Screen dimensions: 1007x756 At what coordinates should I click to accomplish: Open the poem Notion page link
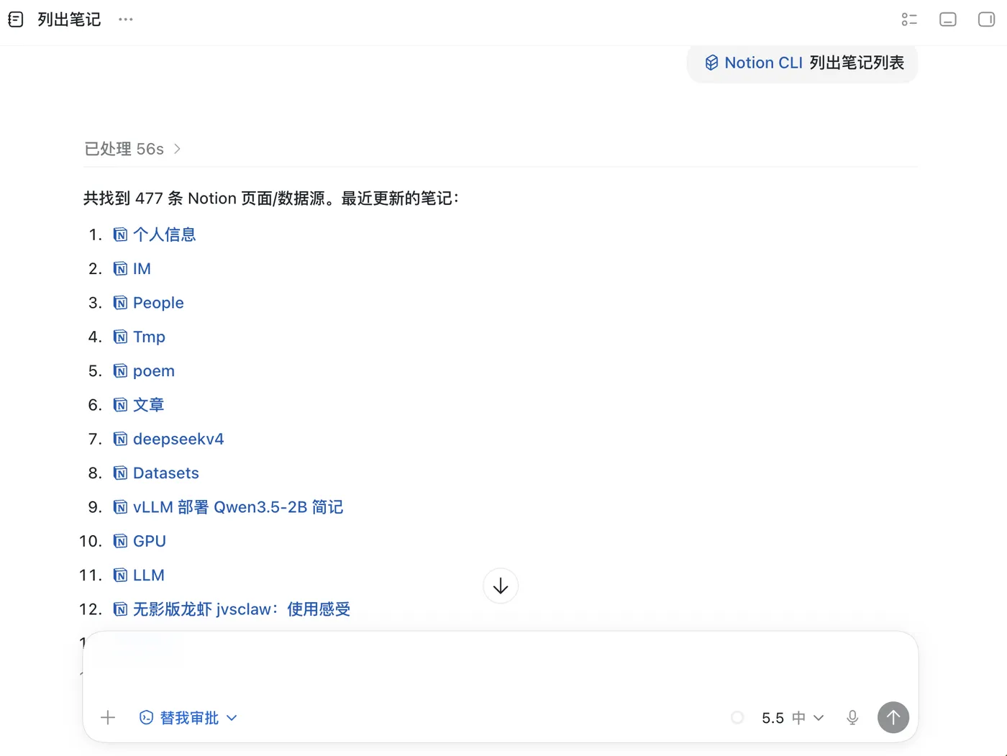[x=154, y=371]
